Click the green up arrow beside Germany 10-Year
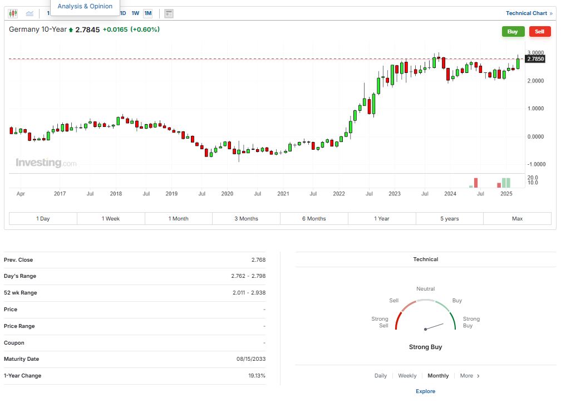 (x=71, y=30)
